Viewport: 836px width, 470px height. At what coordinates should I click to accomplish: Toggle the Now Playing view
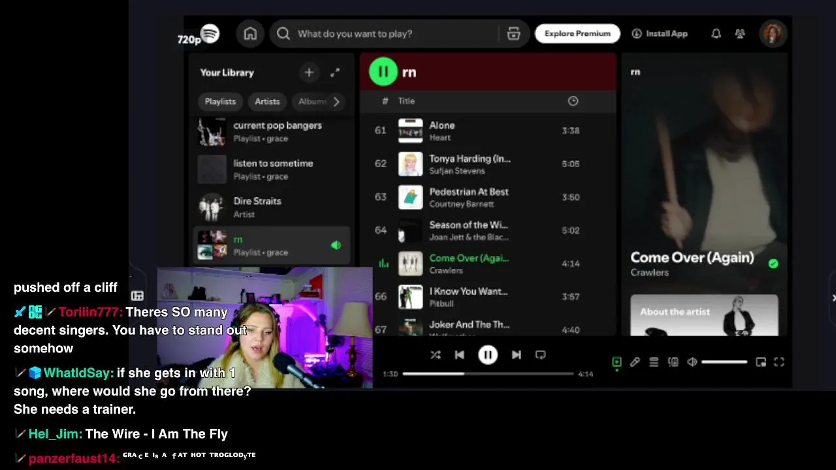[x=617, y=362]
